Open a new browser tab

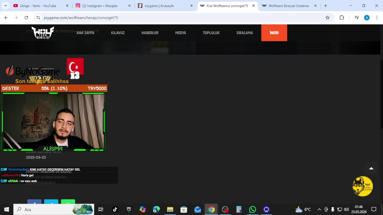point(326,6)
